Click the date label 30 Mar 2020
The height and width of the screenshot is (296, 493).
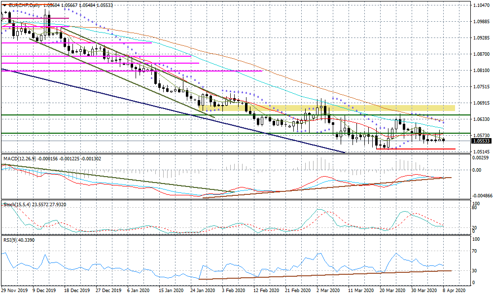(424, 291)
